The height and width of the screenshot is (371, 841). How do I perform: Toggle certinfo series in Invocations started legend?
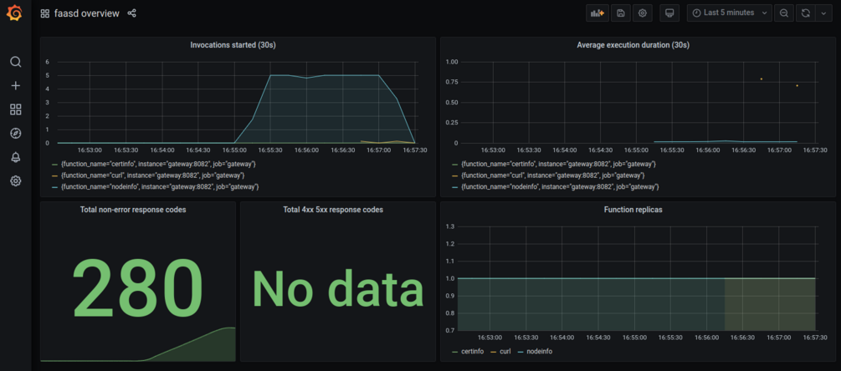[x=158, y=163]
